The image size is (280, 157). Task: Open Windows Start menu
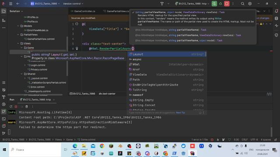tap(4, 150)
